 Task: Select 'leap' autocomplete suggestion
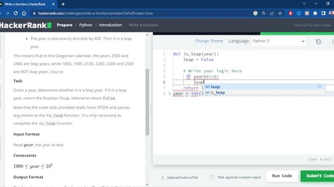pyautogui.click(x=265, y=87)
